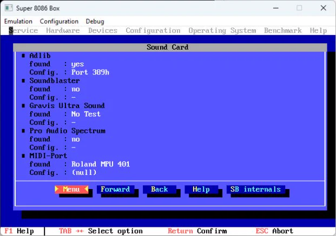Click the Back button
This screenshot has width=336, height=236.
pos(160,189)
